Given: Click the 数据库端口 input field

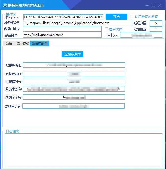Looking at the screenshot, I should (74, 74).
